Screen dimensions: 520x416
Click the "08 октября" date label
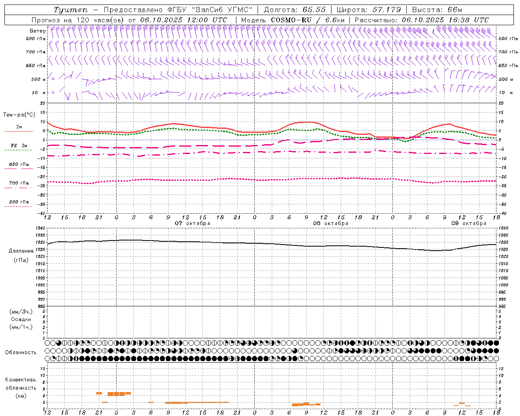[x=331, y=223]
